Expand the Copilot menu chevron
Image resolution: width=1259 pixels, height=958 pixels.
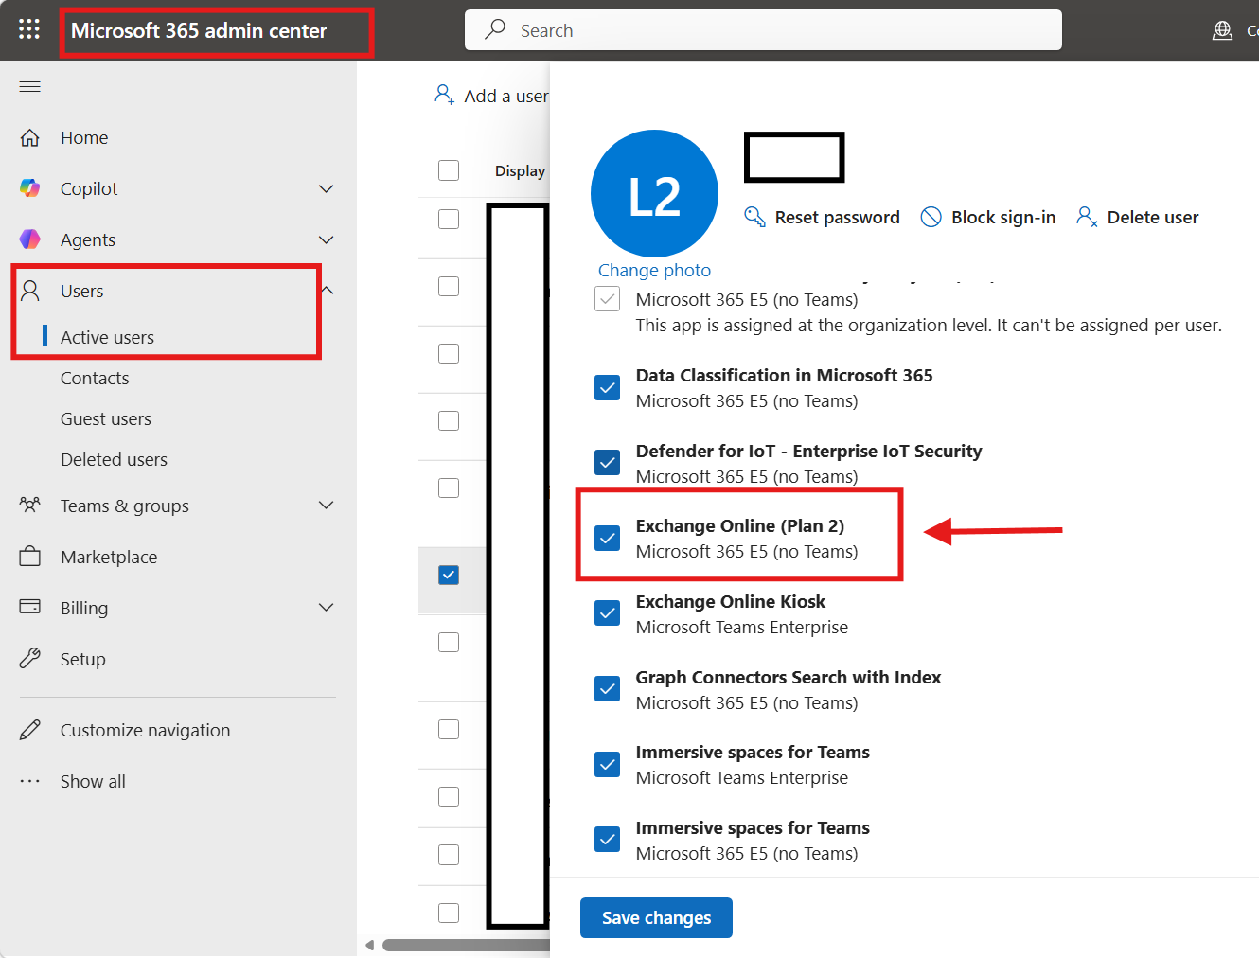(x=327, y=188)
